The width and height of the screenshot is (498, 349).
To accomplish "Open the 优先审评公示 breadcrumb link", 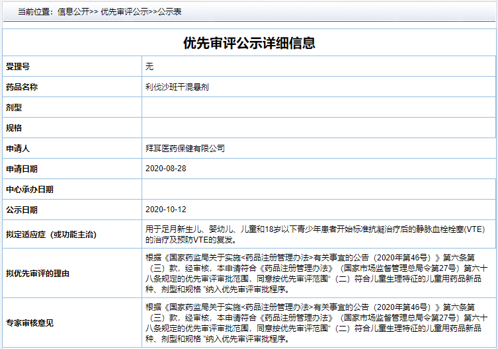I will (x=124, y=12).
